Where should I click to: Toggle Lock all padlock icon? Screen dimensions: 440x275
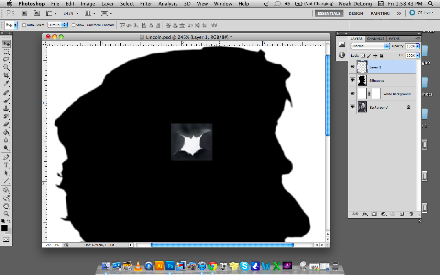381,55
